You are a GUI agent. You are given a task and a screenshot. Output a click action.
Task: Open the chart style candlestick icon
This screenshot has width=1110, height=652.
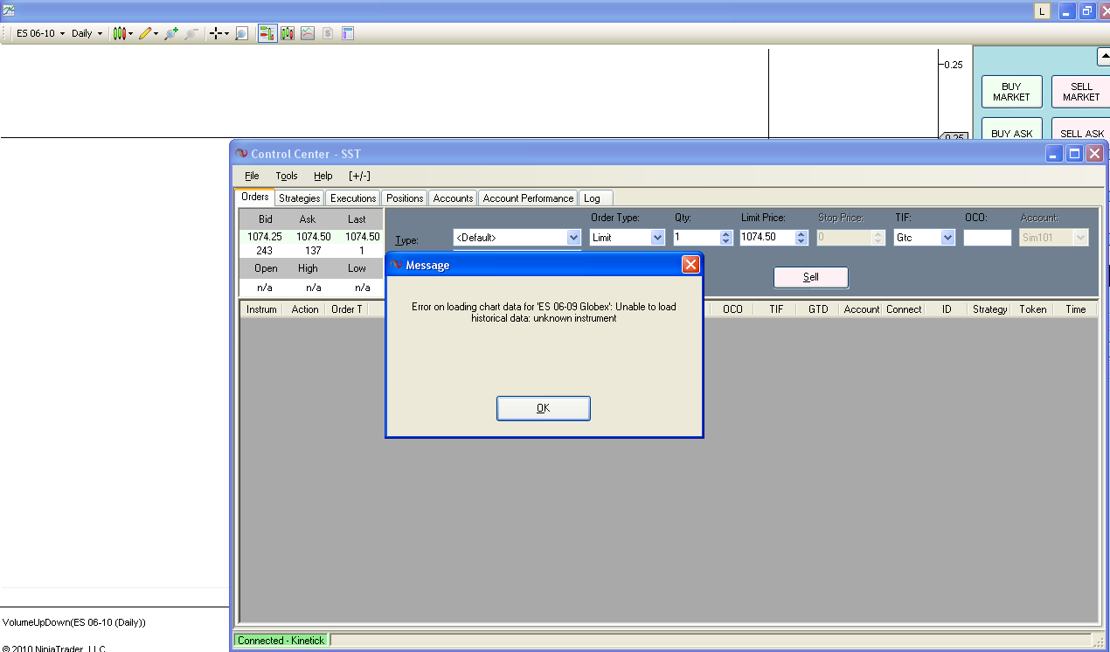[x=119, y=33]
